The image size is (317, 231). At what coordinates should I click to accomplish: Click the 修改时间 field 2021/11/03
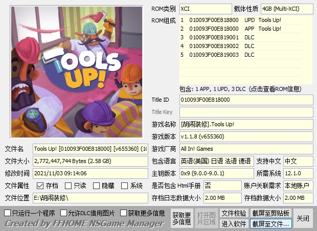pos(90,173)
